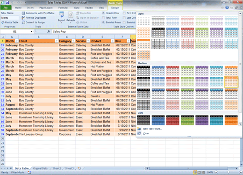The width and height of the screenshot is (243, 175).
Task: Switch to Page Layout view status icon
Action: 199,172
